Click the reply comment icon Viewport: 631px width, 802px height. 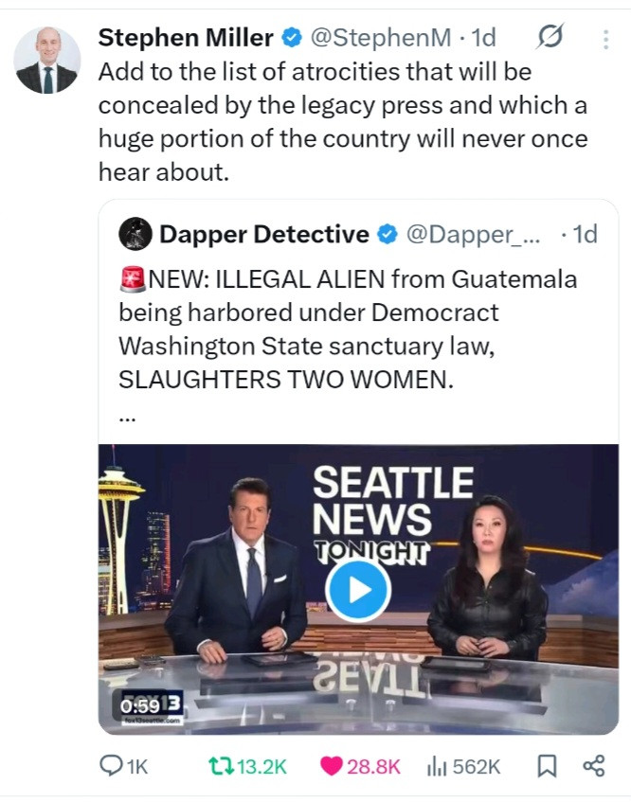coord(112,766)
